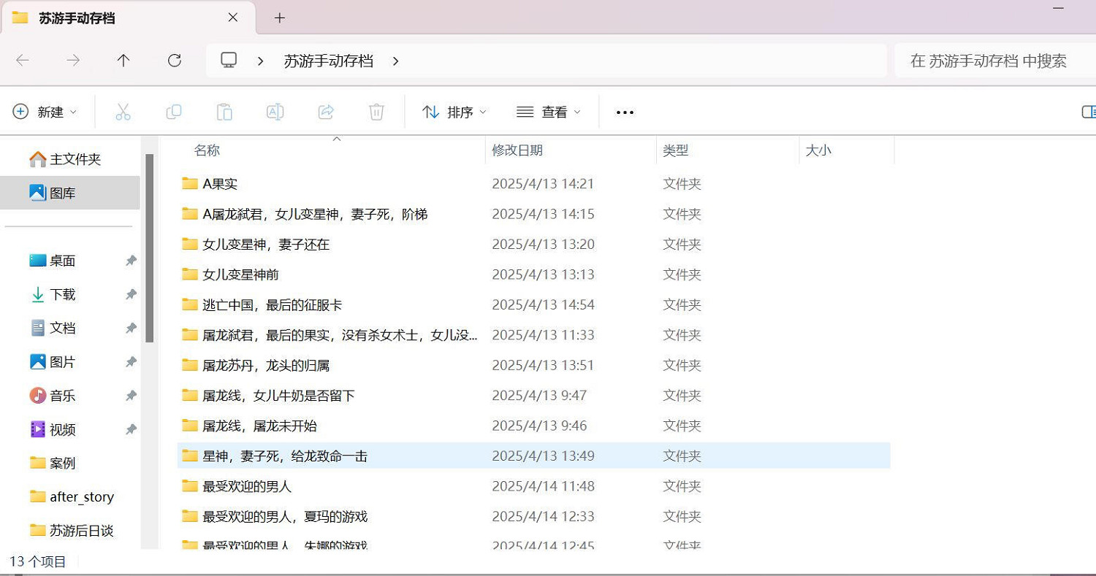Click the Delete icon in the toolbar
Image resolution: width=1096 pixels, height=576 pixels.
(x=376, y=111)
